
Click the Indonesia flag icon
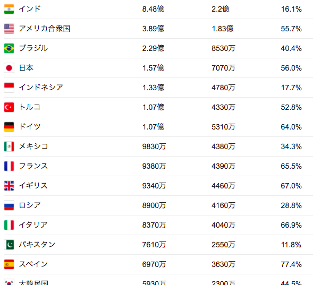pos(9,88)
